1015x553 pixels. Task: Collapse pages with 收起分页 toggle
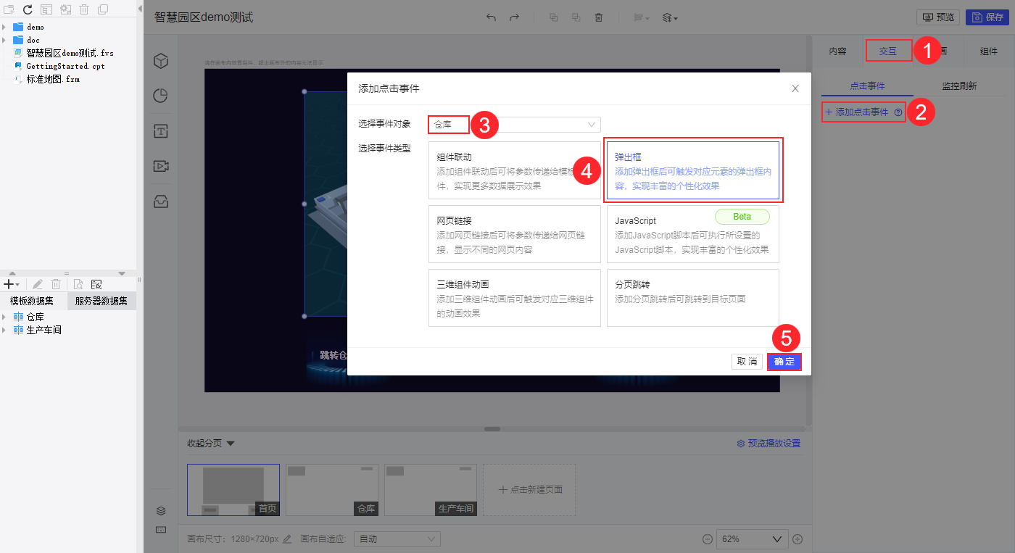pos(210,443)
